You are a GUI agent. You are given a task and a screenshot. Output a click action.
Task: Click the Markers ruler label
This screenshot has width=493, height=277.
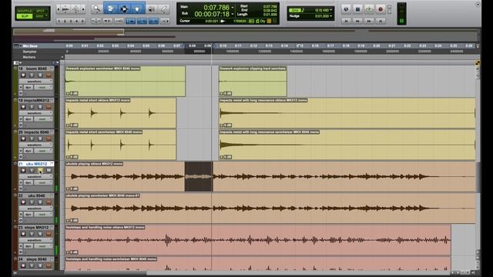click(x=29, y=57)
